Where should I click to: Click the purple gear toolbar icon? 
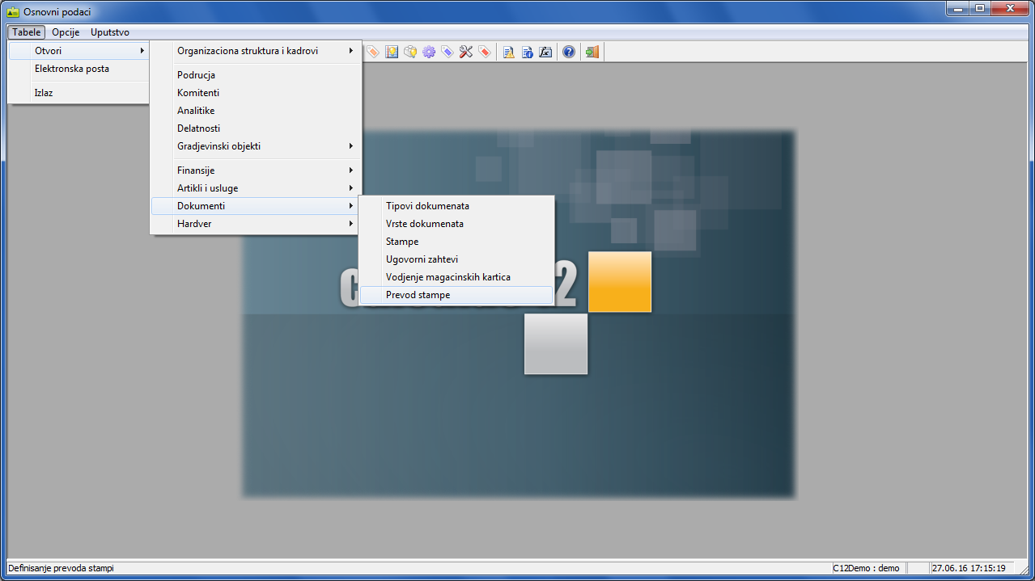(x=429, y=52)
